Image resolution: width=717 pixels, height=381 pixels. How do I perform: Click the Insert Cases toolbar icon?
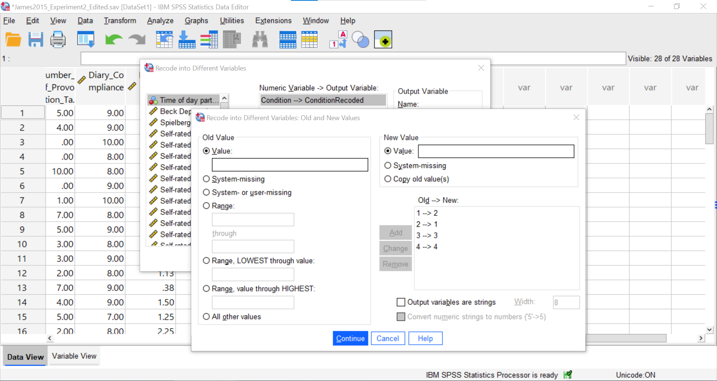[x=288, y=40]
